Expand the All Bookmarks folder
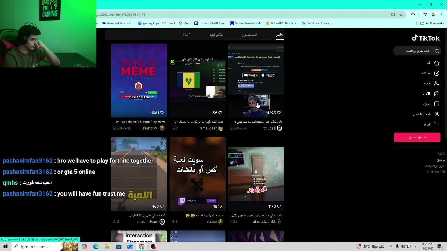The height and width of the screenshot is (251, 447). tap(432, 23)
